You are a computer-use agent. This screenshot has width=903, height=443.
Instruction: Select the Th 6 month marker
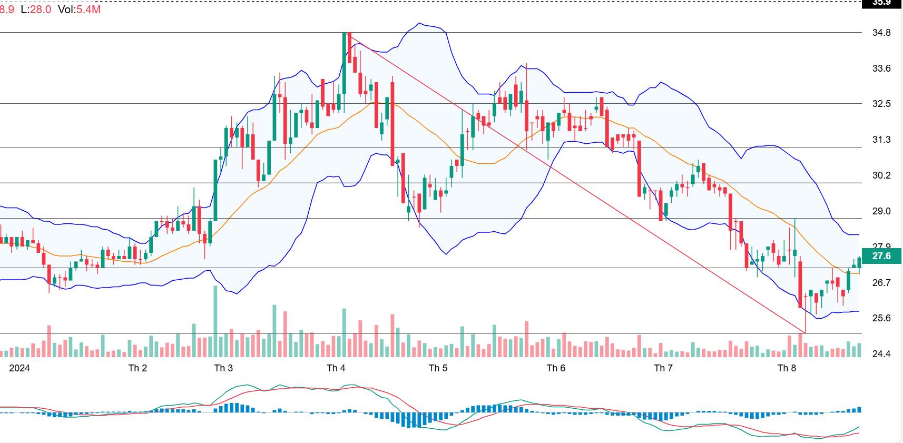[x=556, y=368]
